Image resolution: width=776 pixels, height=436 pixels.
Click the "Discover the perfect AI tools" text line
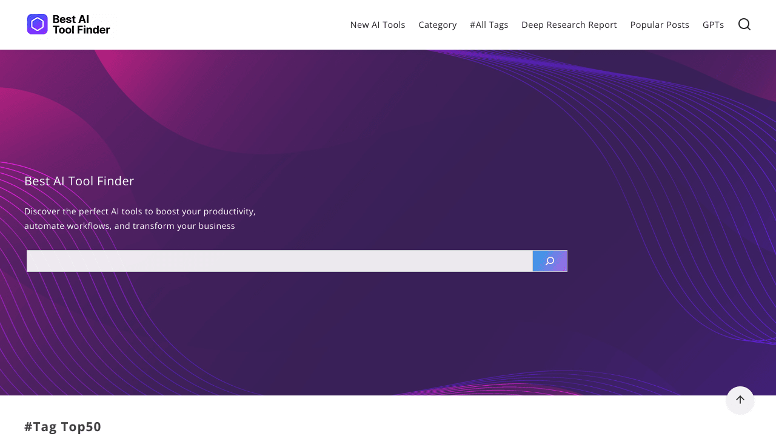[140, 211]
